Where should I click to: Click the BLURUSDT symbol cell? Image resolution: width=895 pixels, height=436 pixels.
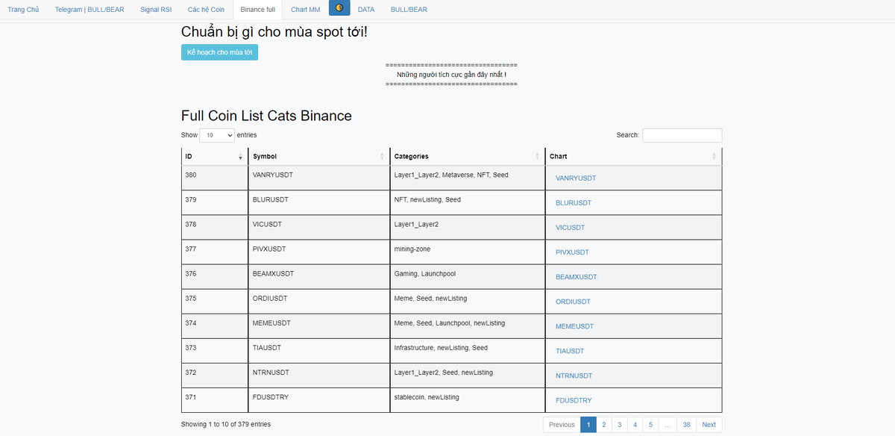[319, 203]
